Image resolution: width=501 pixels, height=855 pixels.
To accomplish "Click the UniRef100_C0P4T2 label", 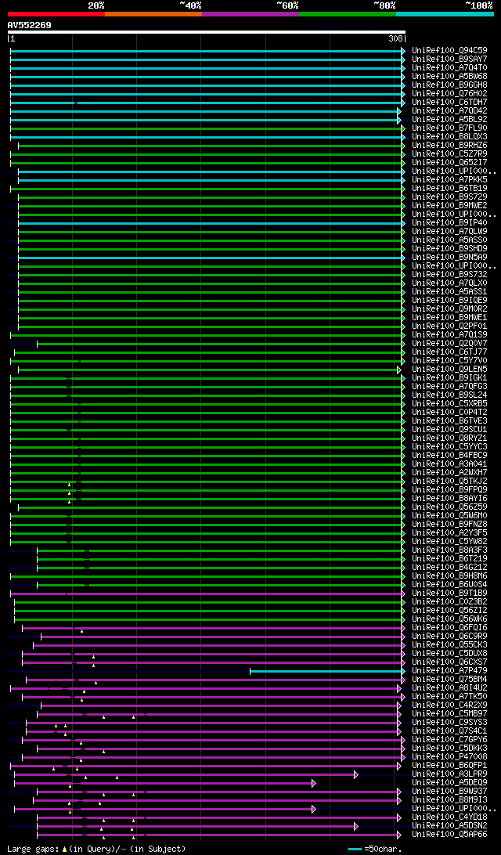I will point(450,413).
